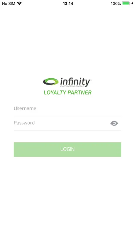This screenshot has width=135, height=241.
Task: Click the underline below Password field
Action: (67, 131)
